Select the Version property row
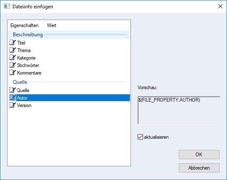The image size is (227, 180). [x=69, y=105]
